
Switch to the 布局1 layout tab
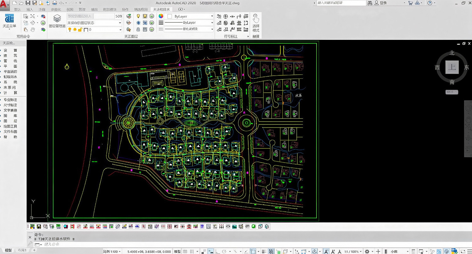click(22, 250)
